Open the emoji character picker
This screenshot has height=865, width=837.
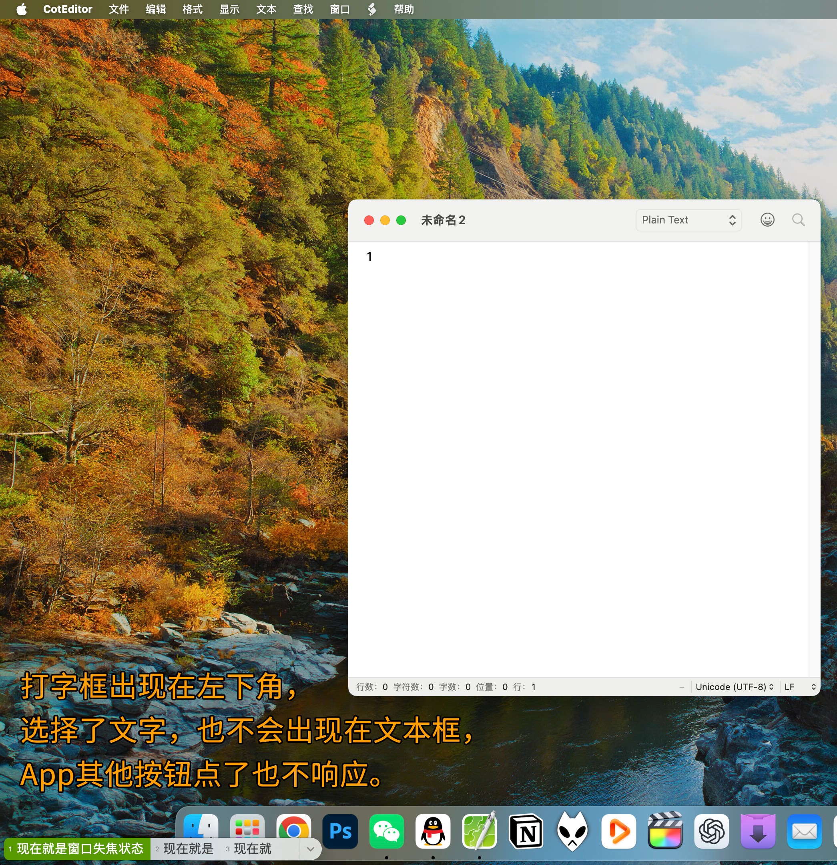point(767,220)
